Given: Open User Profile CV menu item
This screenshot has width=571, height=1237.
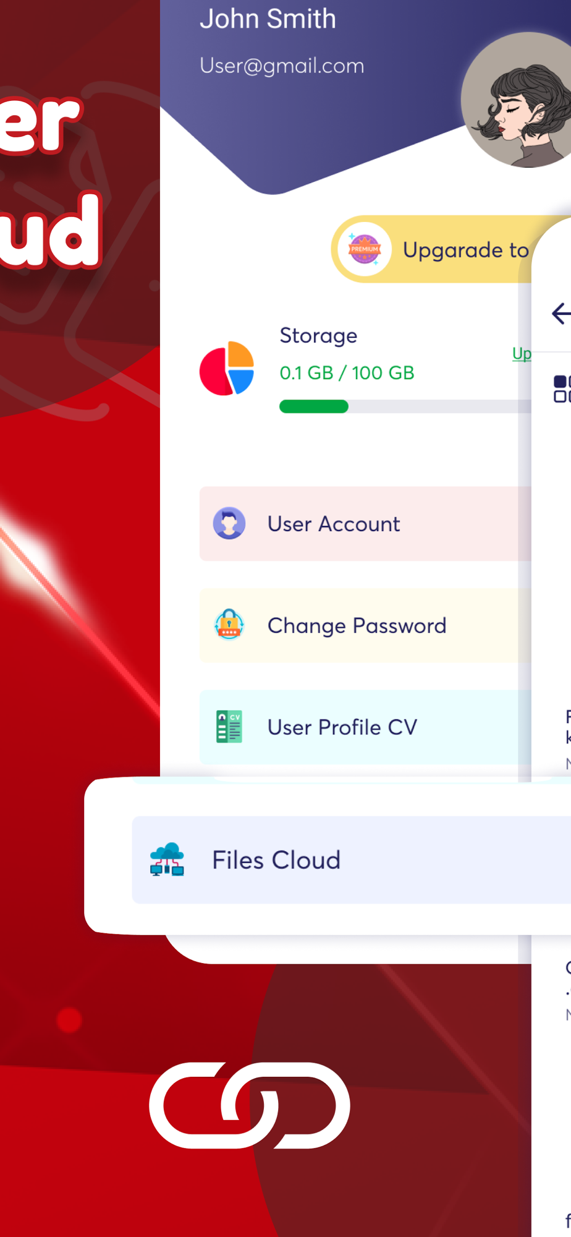Looking at the screenshot, I should point(365,727).
